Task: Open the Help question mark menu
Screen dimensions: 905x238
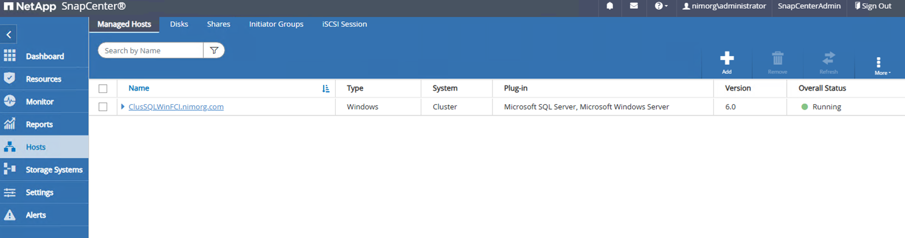Action: click(x=661, y=6)
